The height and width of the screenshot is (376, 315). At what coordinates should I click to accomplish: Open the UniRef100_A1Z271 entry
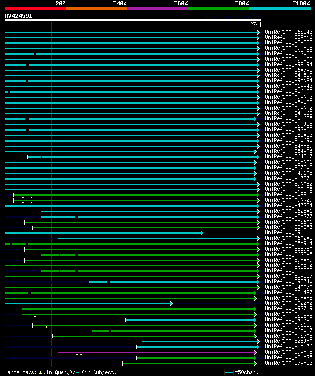click(x=288, y=178)
